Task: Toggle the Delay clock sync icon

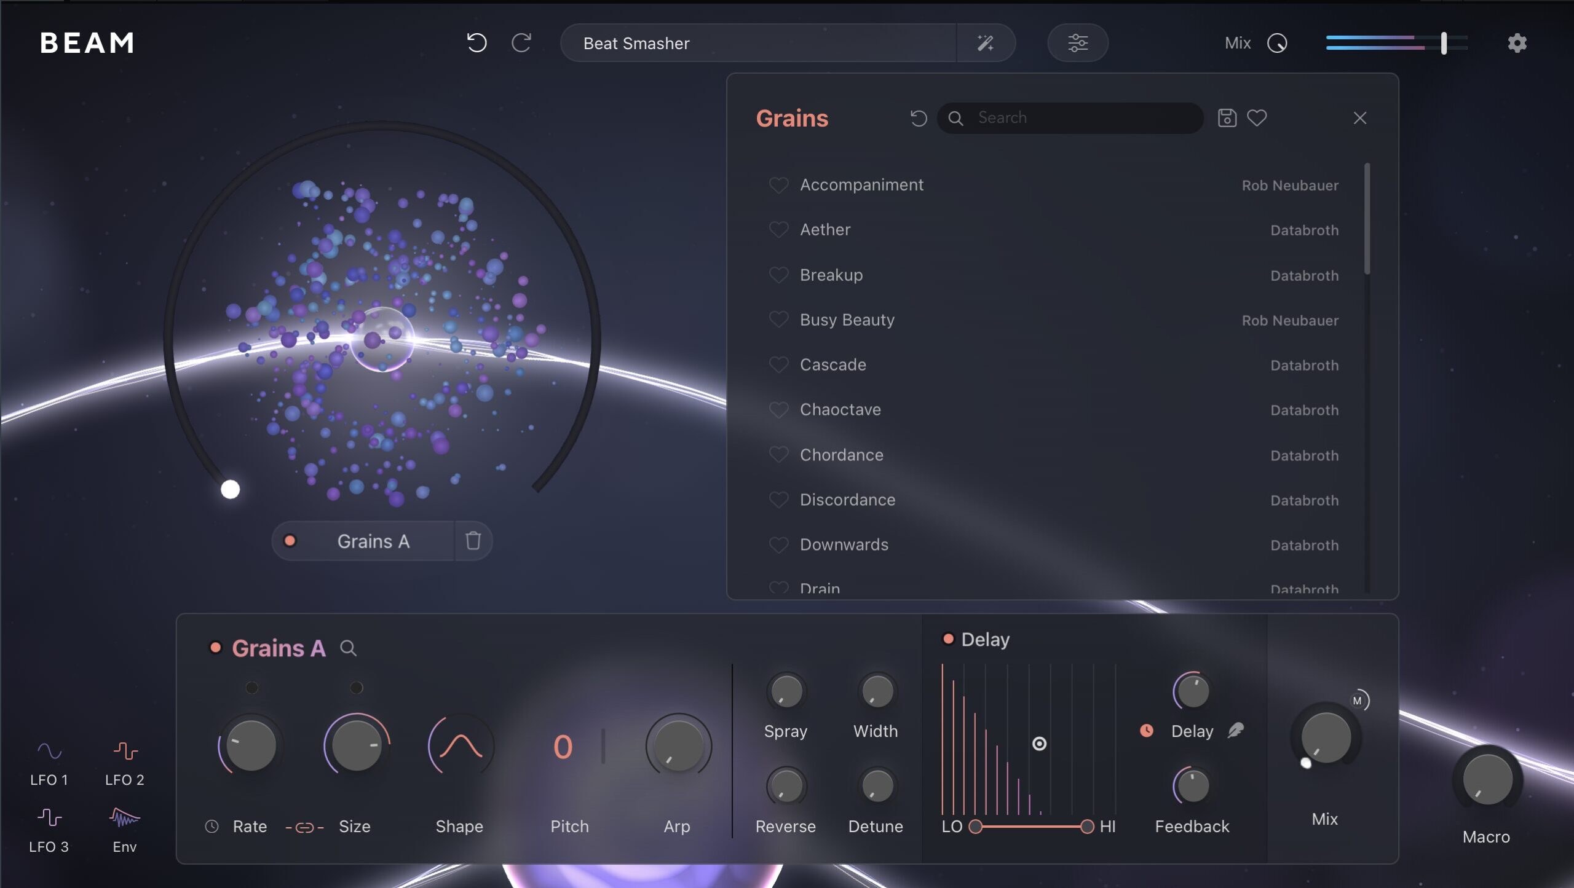Action: click(1147, 731)
